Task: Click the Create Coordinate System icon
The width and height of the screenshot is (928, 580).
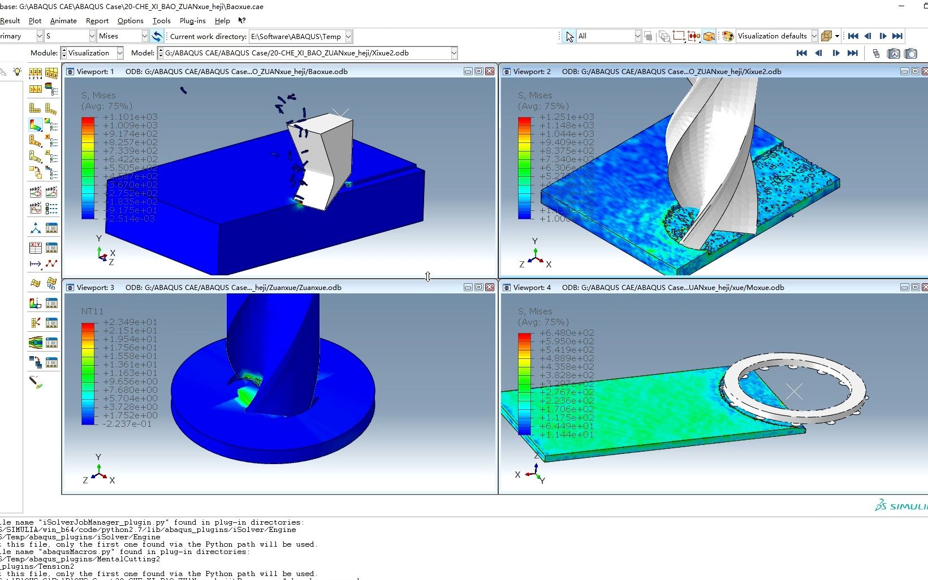Action: click(35, 228)
